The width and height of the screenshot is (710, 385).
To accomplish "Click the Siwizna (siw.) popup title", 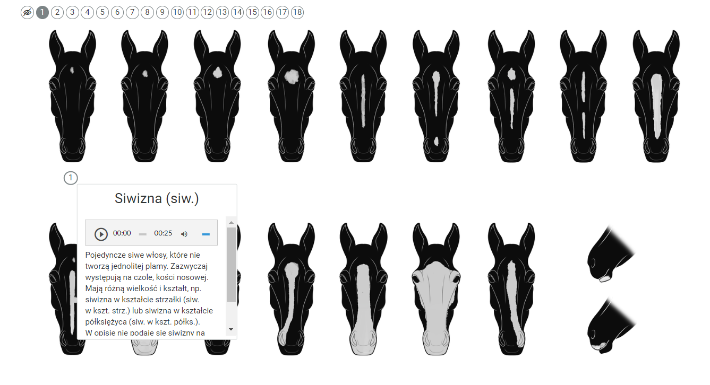I will click(157, 199).
